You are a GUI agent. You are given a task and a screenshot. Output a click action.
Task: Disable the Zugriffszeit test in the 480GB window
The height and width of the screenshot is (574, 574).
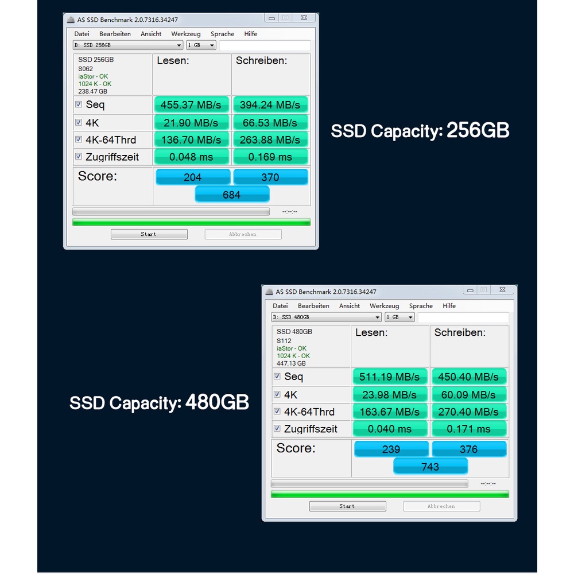(x=277, y=428)
